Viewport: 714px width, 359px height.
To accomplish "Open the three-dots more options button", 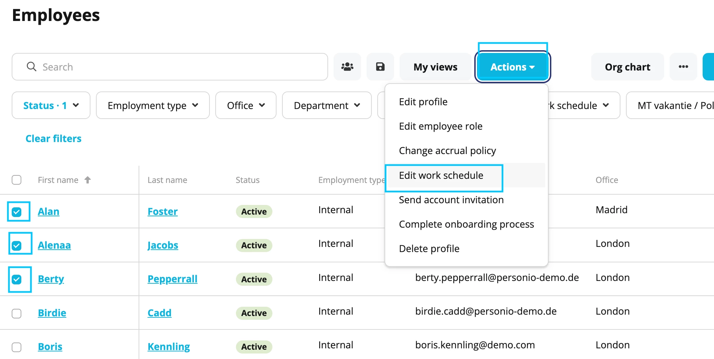I will (683, 67).
